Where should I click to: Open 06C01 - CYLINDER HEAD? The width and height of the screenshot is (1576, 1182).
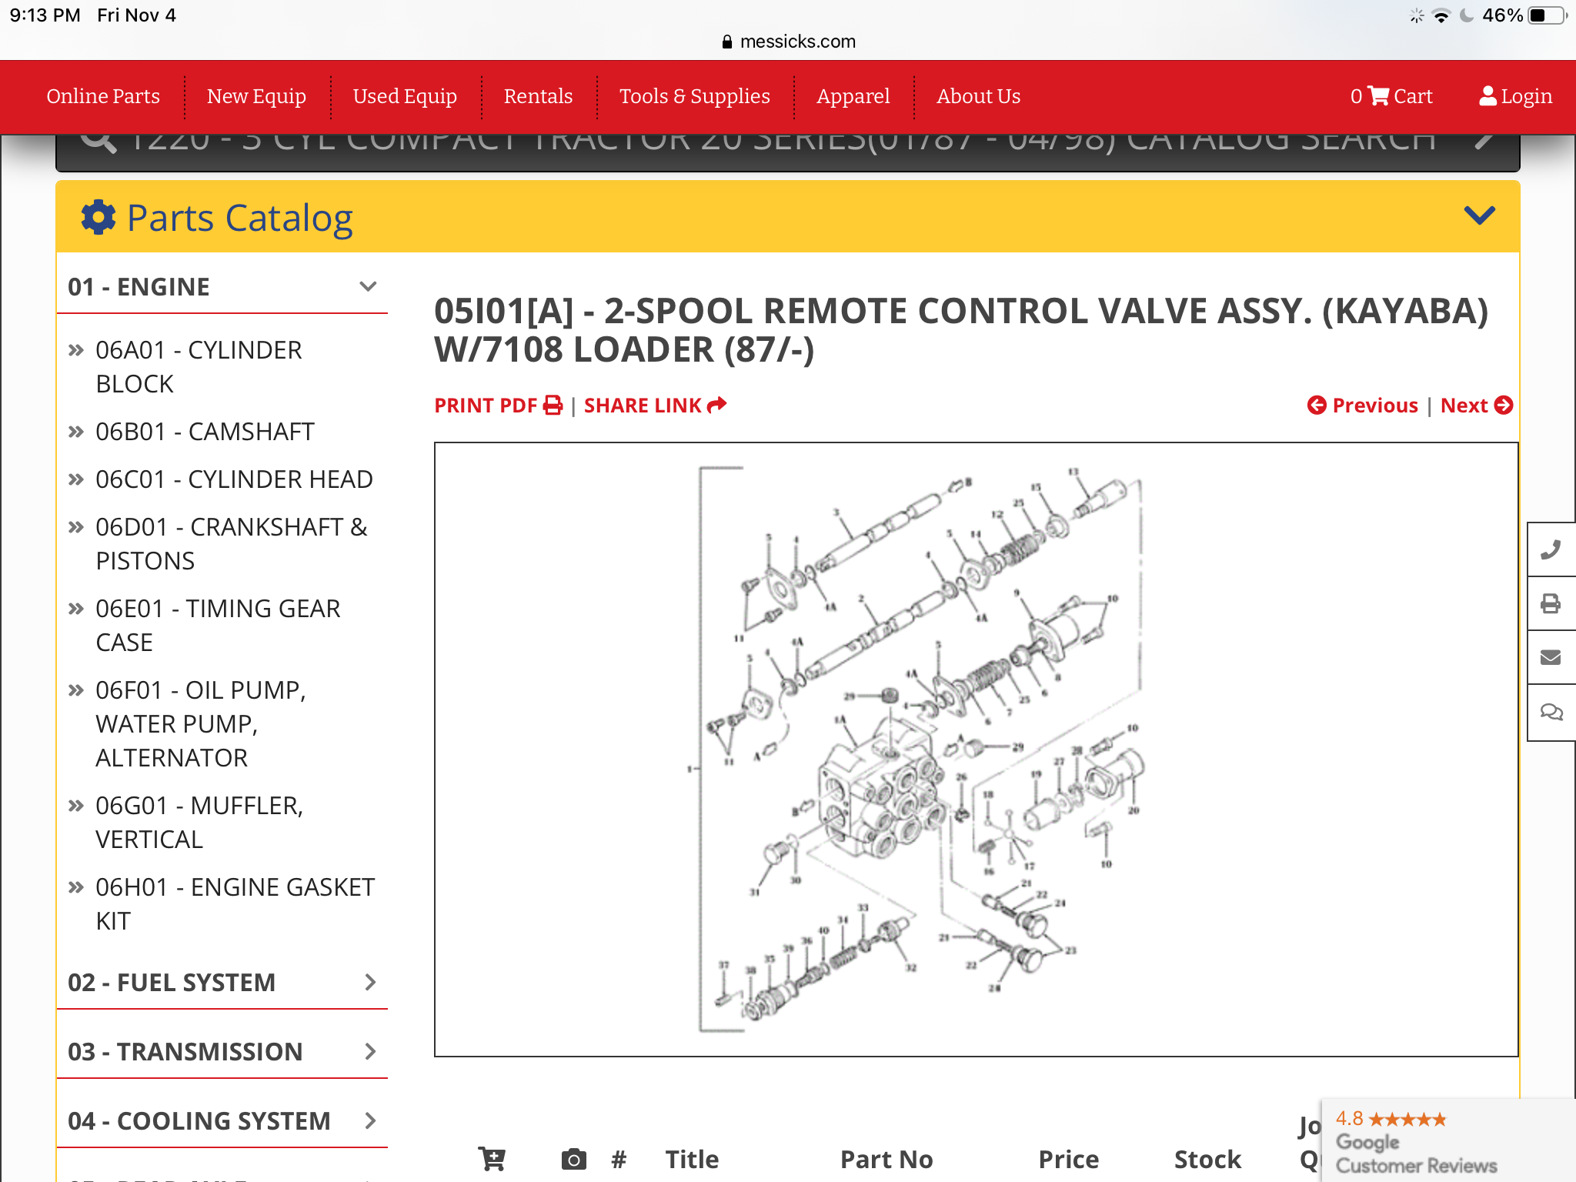coord(234,479)
